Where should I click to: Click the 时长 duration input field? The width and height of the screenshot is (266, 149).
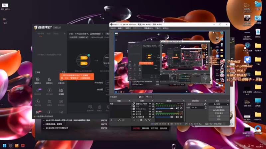tap(198, 107)
